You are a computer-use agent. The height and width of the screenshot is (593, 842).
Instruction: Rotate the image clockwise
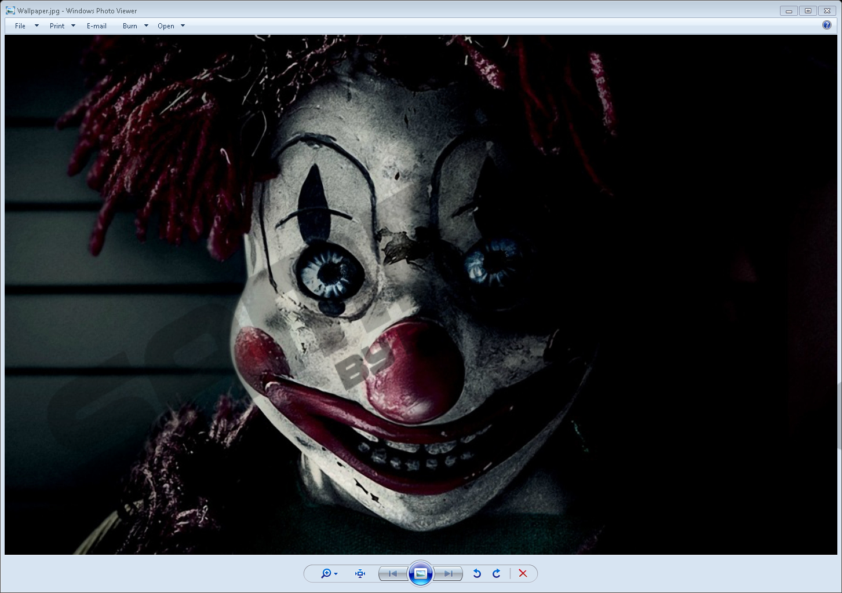(497, 573)
